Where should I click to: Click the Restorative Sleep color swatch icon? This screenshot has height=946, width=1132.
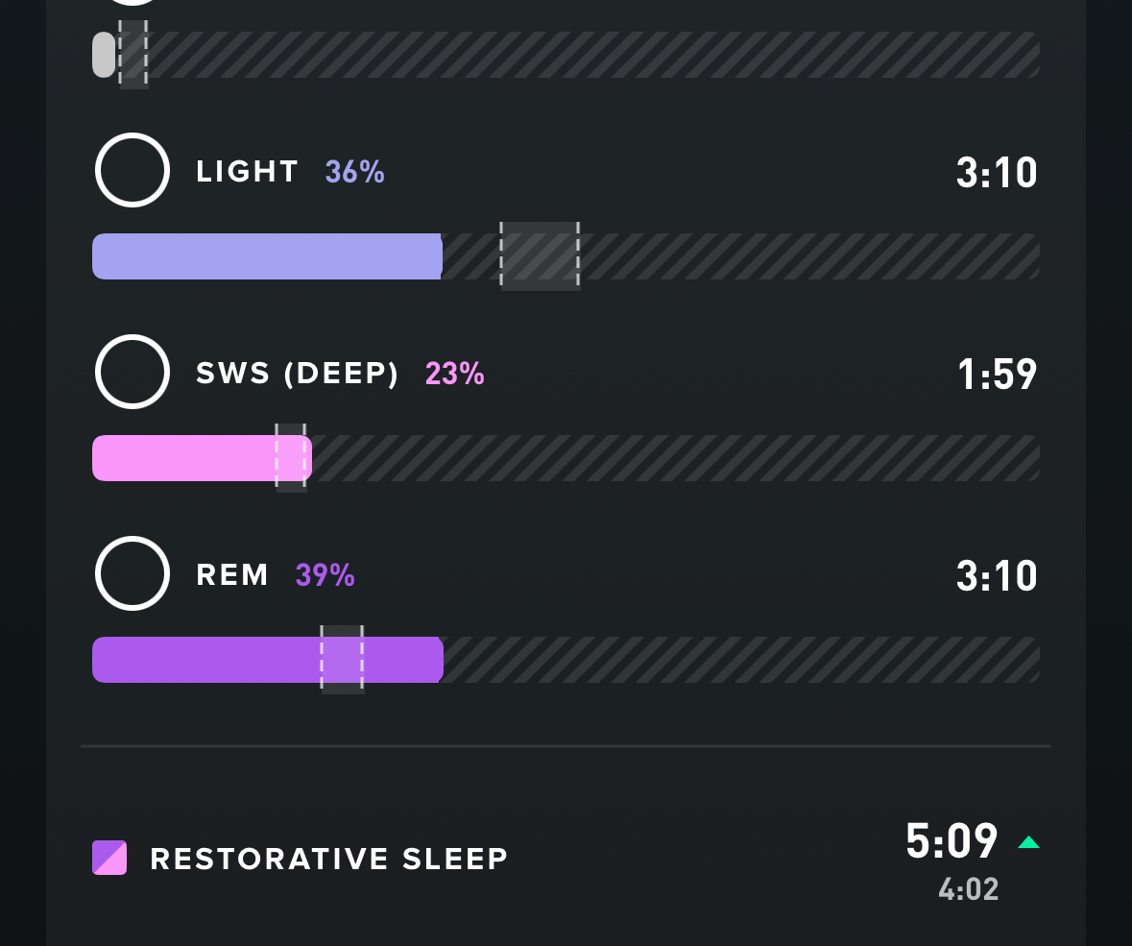click(x=109, y=858)
